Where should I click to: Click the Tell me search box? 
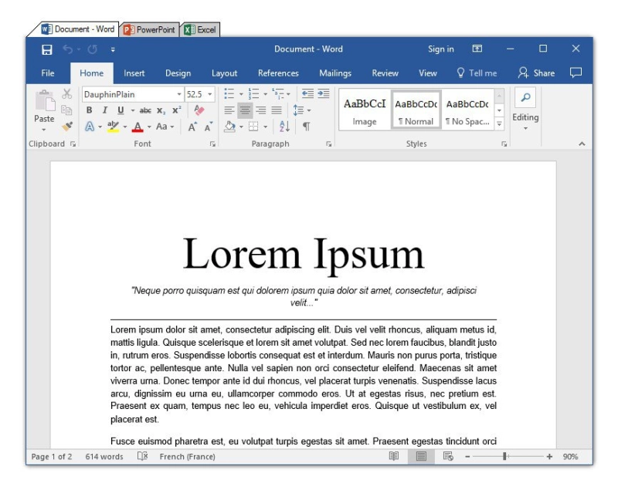[477, 73]
